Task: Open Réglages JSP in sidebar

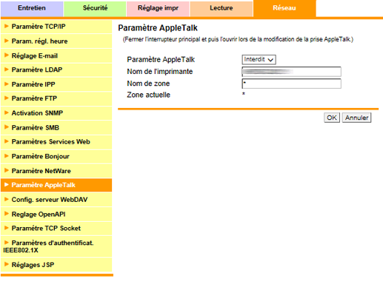Action: [x=56, y=265]
